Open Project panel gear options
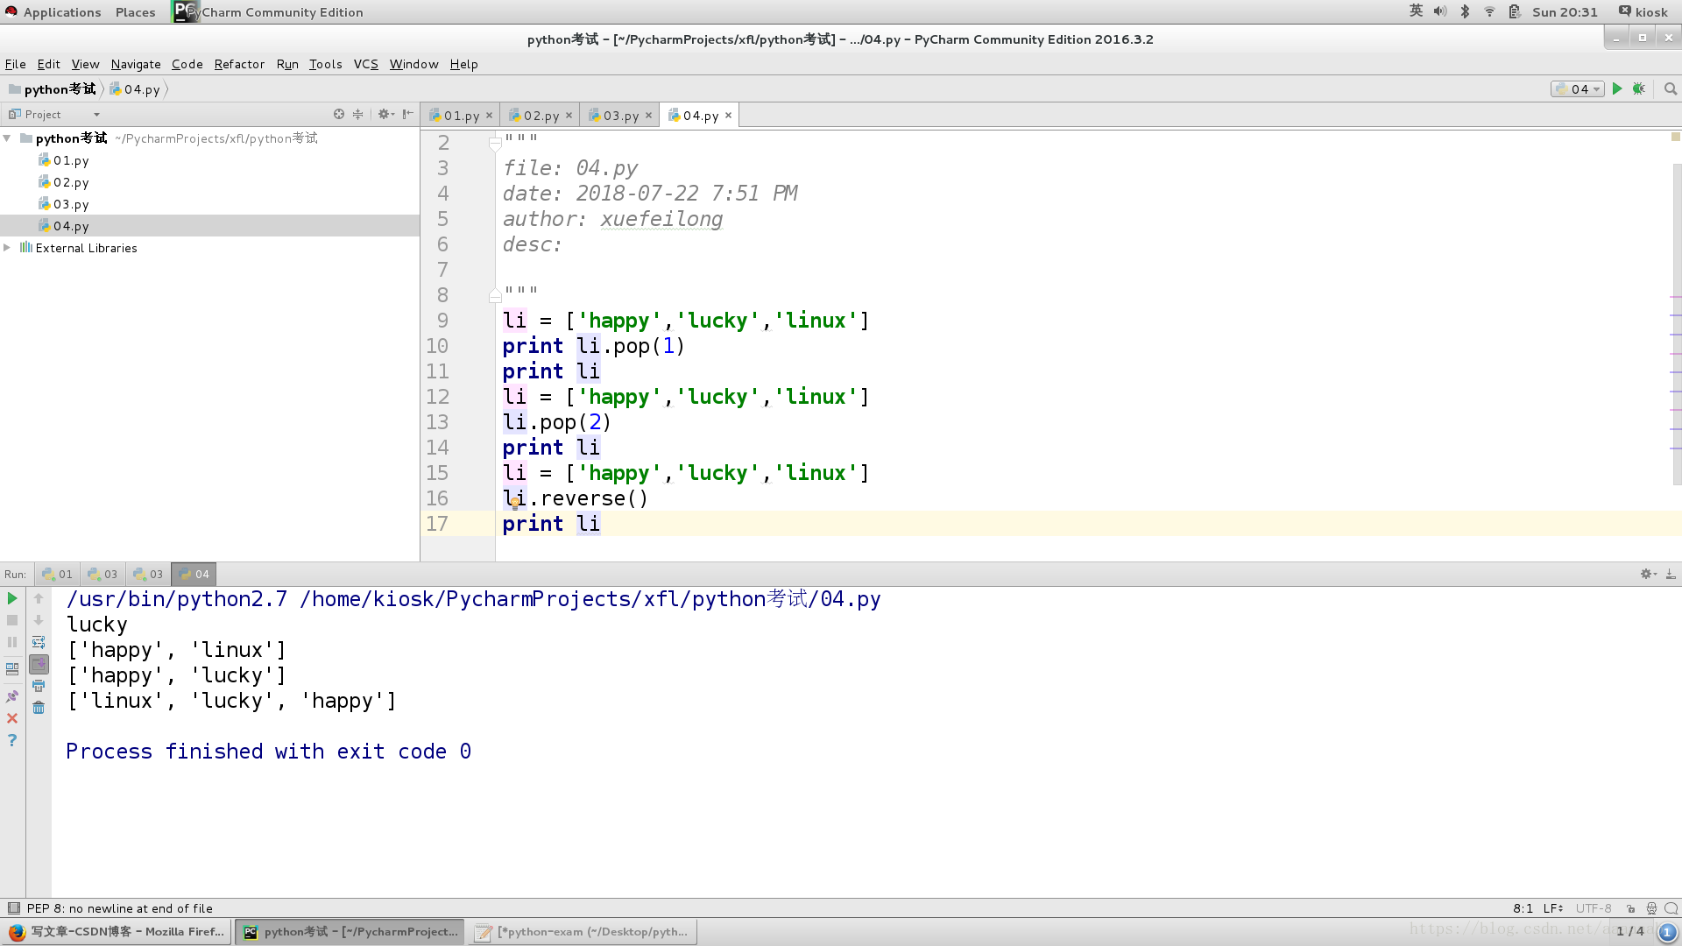The height and width of the screenshot is (946, 1682). coord(385,114)
